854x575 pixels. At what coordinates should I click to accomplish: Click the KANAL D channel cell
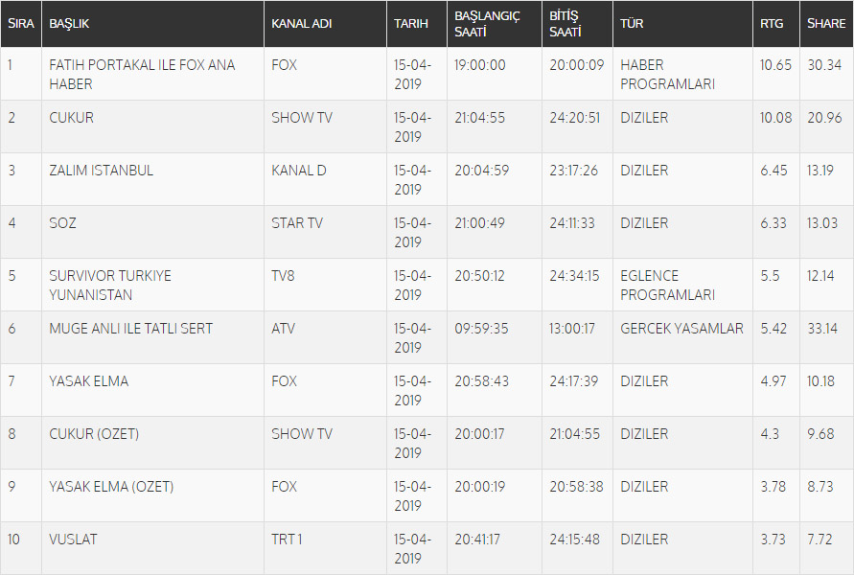pos(299,171)
